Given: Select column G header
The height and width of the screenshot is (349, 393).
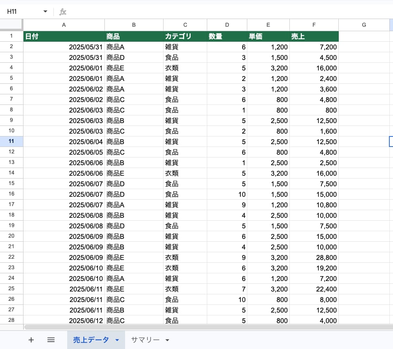Looking at the screenshot, I should 364,25.
